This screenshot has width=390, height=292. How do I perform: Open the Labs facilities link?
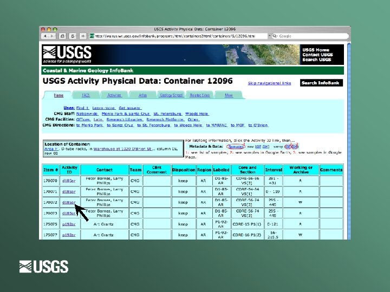tap(99, 120)
